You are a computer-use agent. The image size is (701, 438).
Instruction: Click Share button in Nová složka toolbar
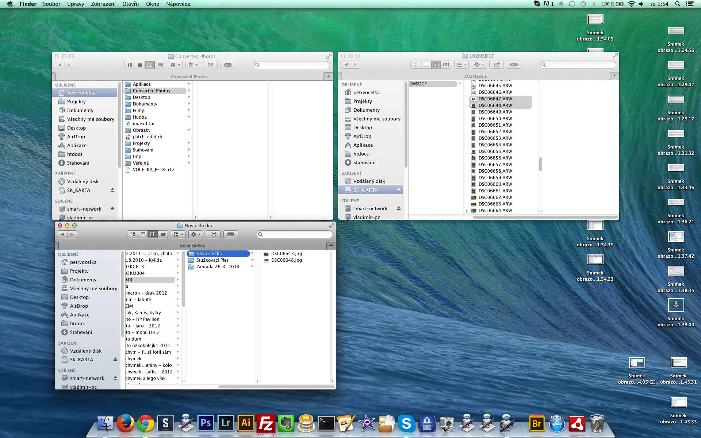tap(214, 234)
